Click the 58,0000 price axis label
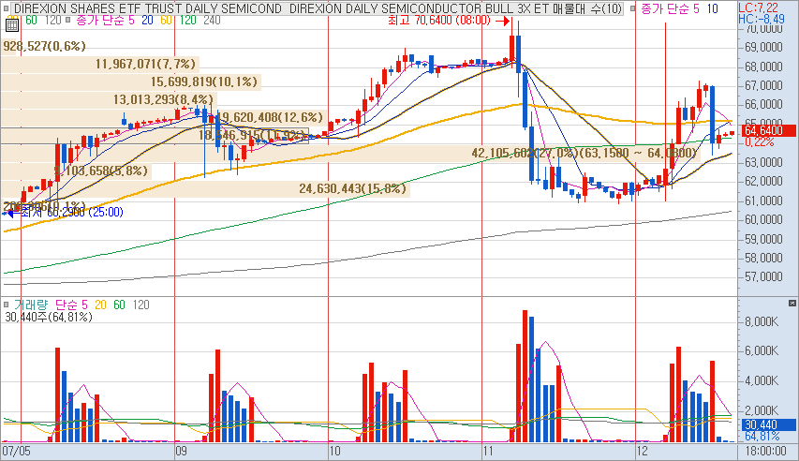This screenshot has width=799, height=461. coord(763,258)
